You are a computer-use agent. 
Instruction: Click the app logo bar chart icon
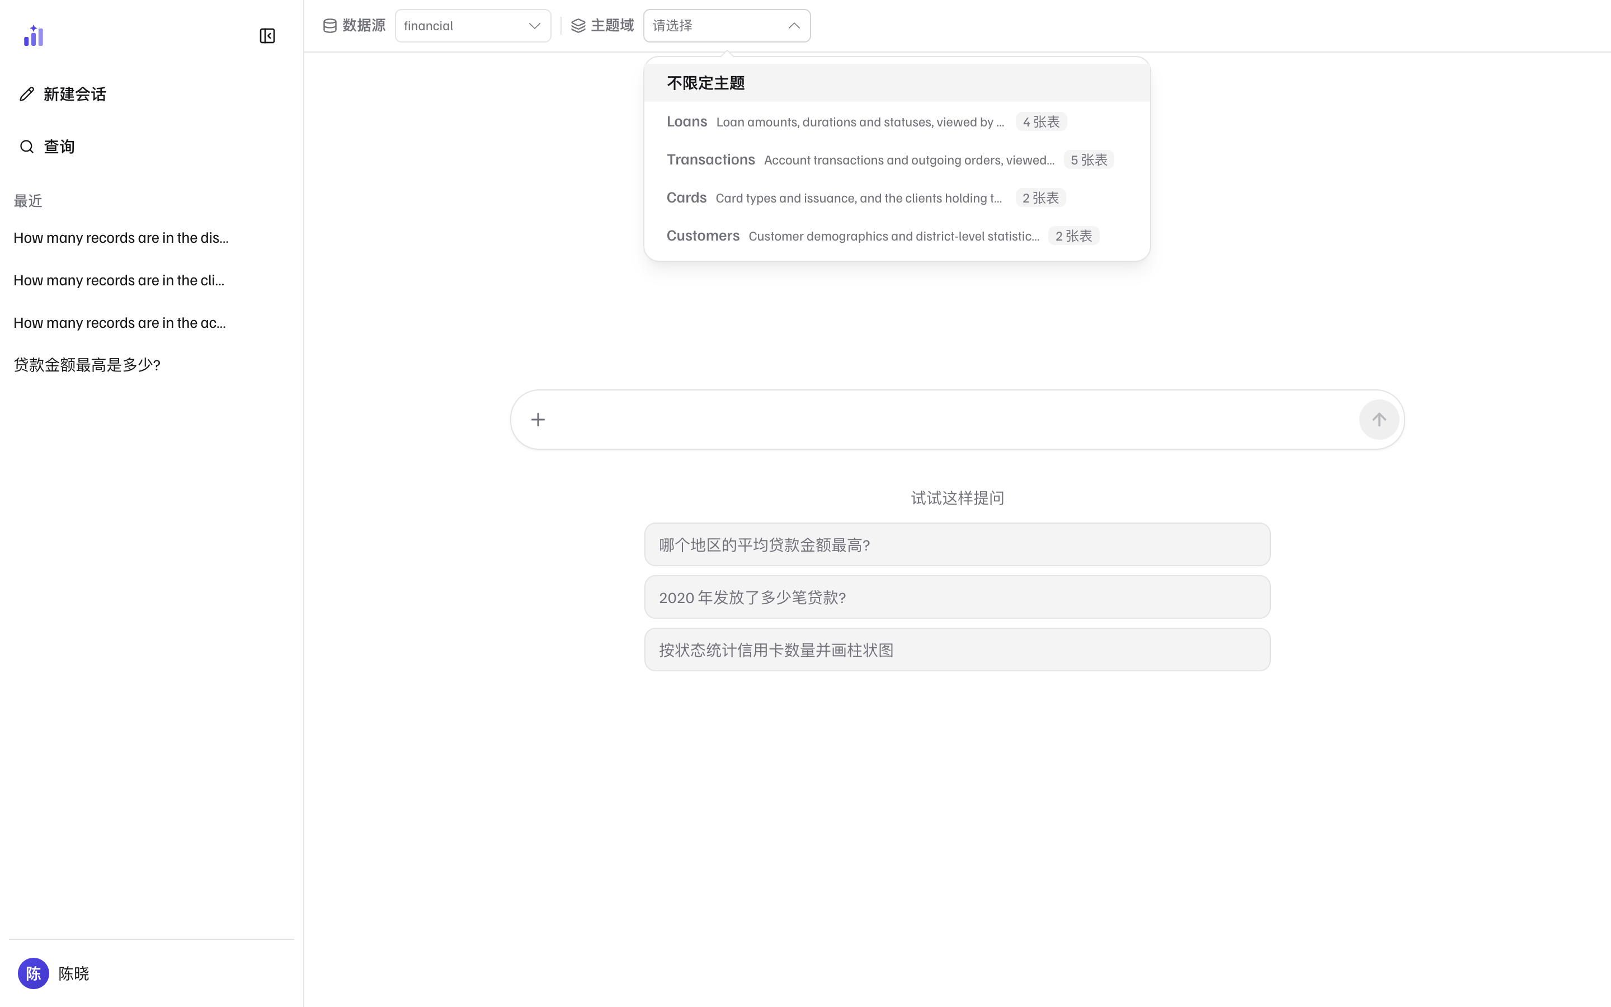[x=34, y=36]
